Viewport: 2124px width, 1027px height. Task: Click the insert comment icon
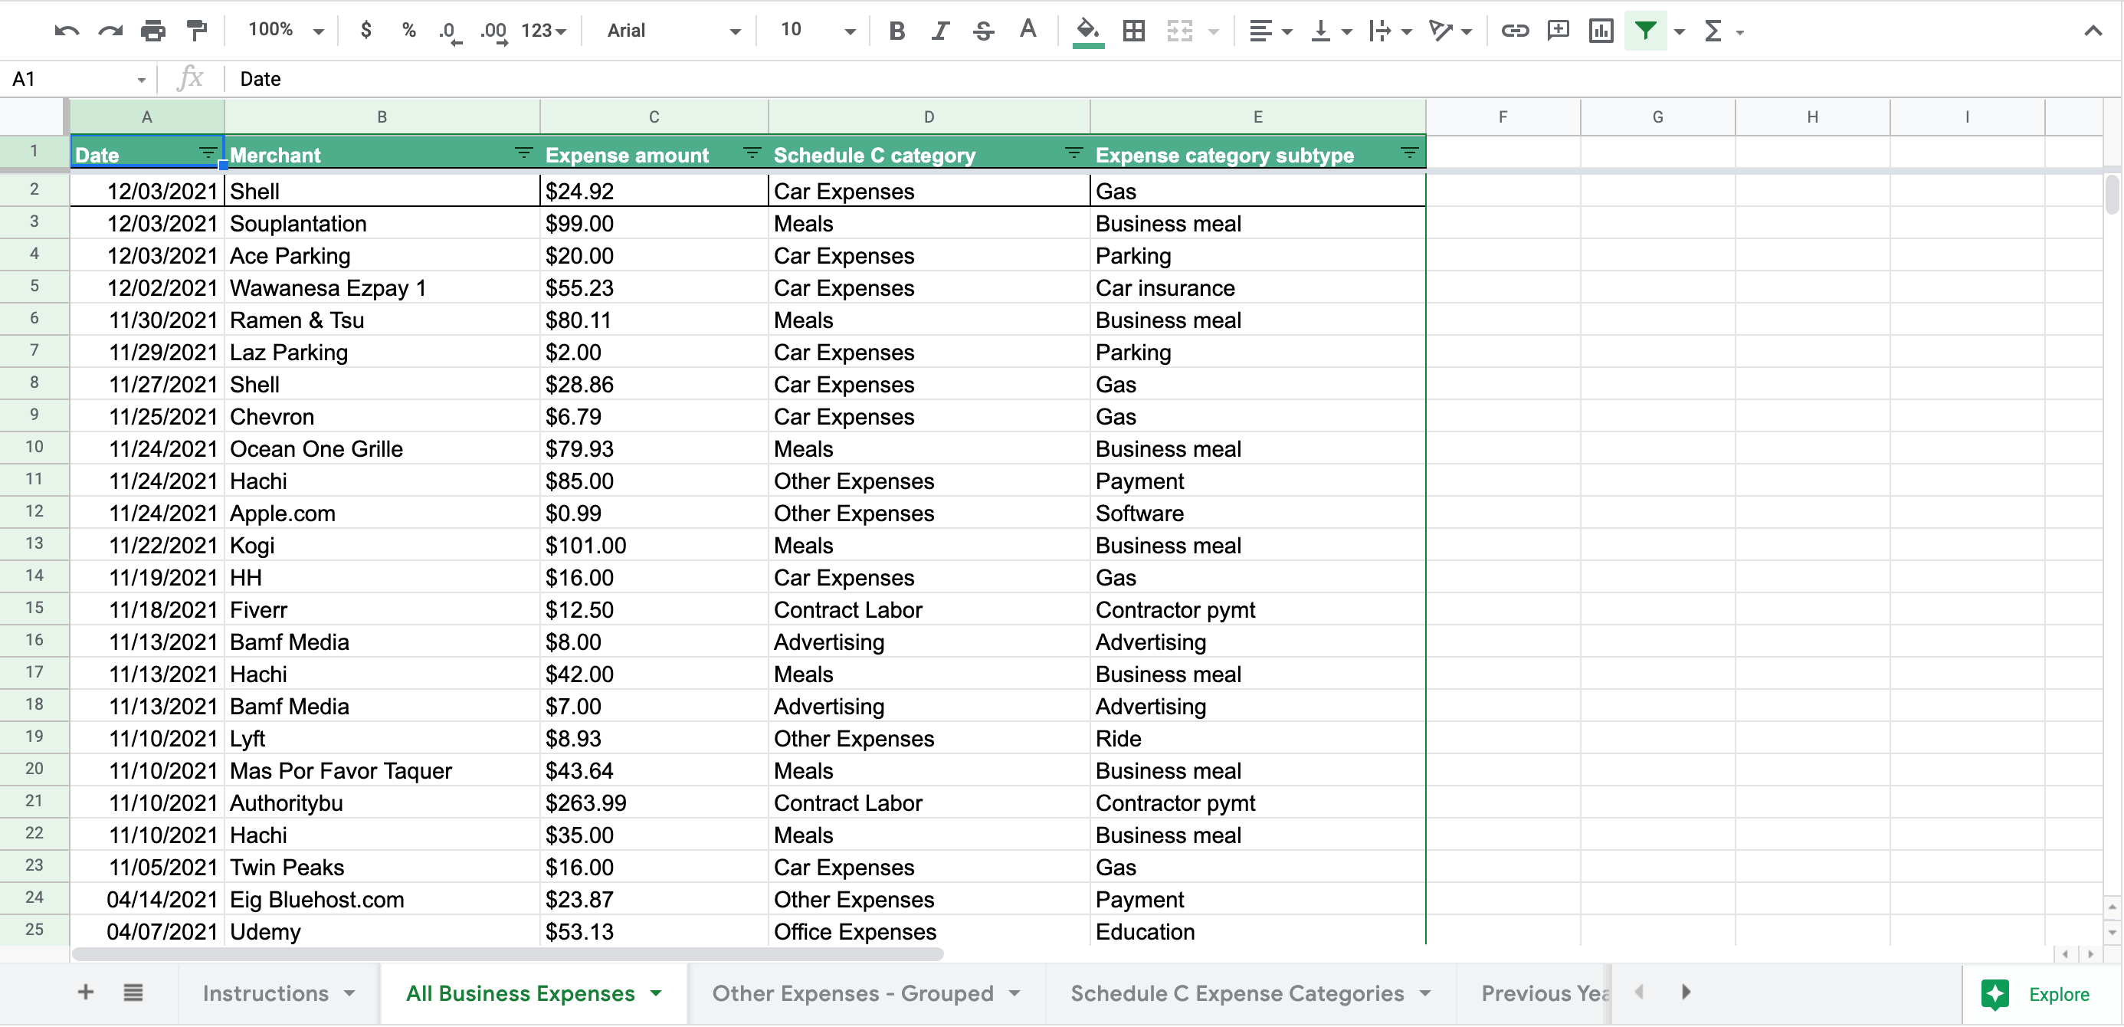[x=1558, y=31]
